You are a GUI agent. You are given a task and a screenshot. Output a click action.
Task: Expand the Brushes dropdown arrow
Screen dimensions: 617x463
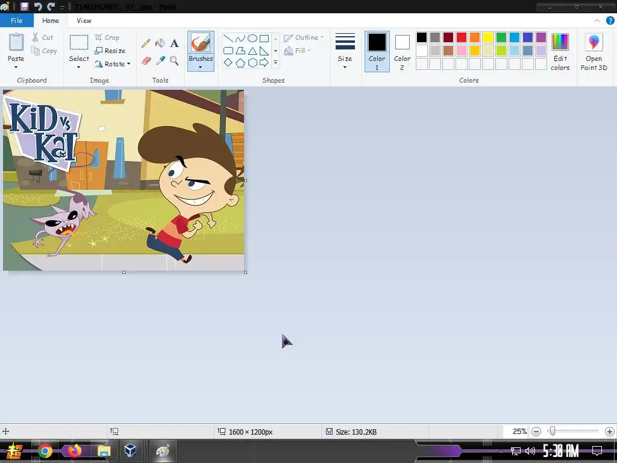(201, 68)
